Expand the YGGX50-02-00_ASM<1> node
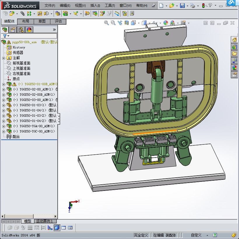Image resolution: width=239 pixels, height=239 pixels. coord(4,90)
